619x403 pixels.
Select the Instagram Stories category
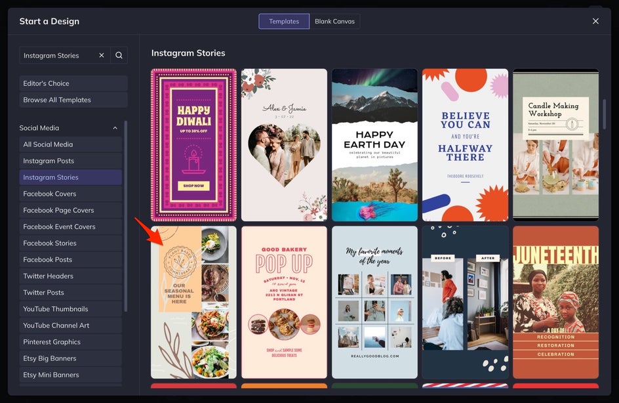(x=71, y=177)
